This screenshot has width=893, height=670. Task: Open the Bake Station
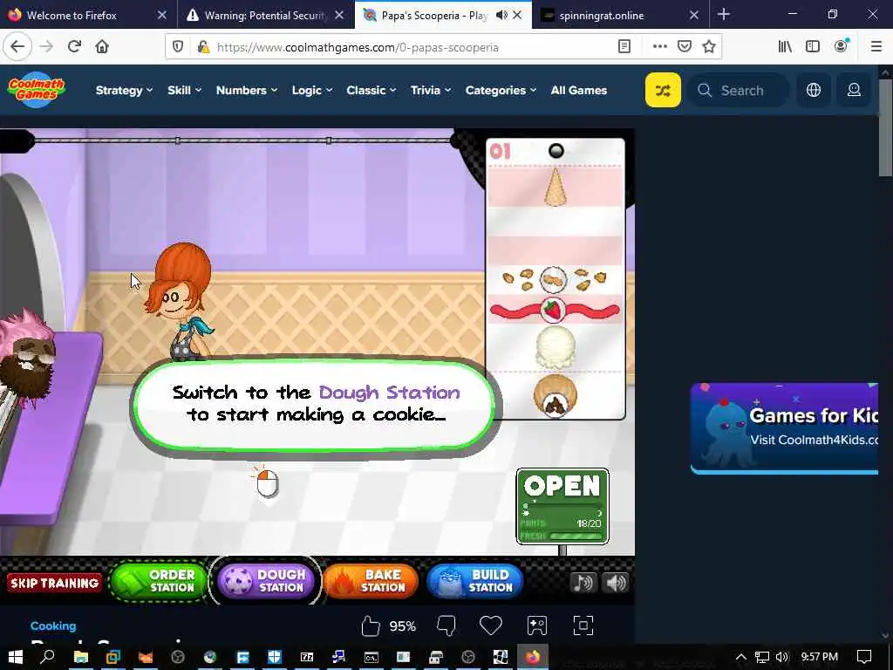coord(371,581)
